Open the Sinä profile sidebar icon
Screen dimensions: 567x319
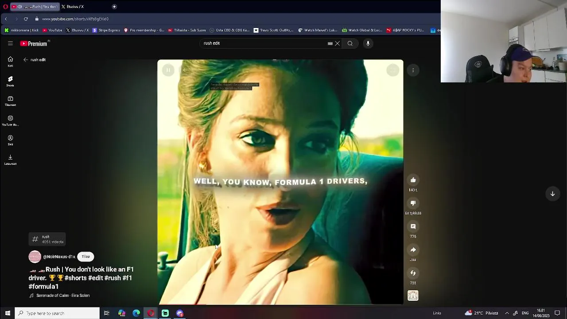pyautogui.click(x=10, y=140)
